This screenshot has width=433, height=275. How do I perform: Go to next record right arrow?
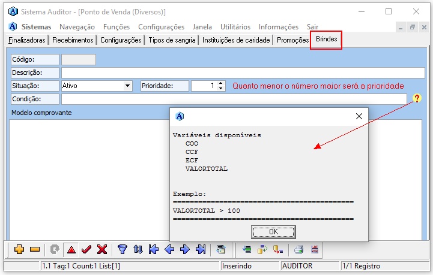(185, 249)
